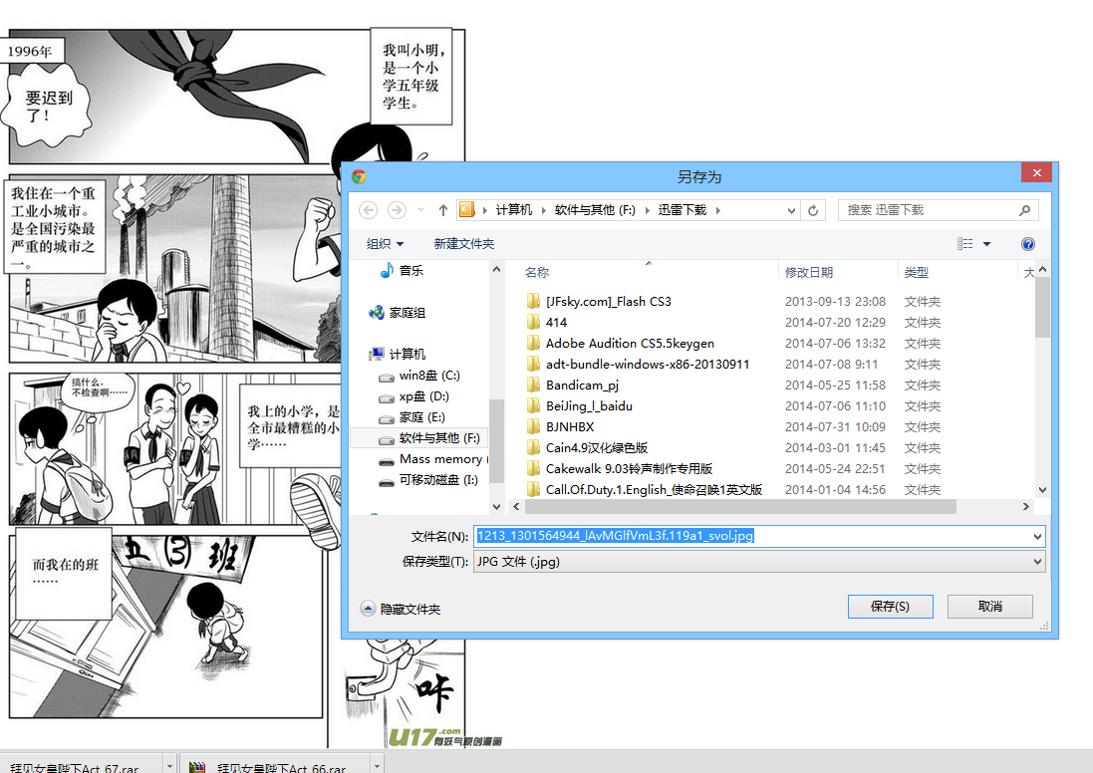Change view with the view mode icon

click(964, 244)
